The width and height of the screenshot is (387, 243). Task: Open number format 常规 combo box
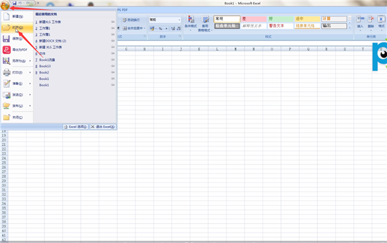click(165, 20)
